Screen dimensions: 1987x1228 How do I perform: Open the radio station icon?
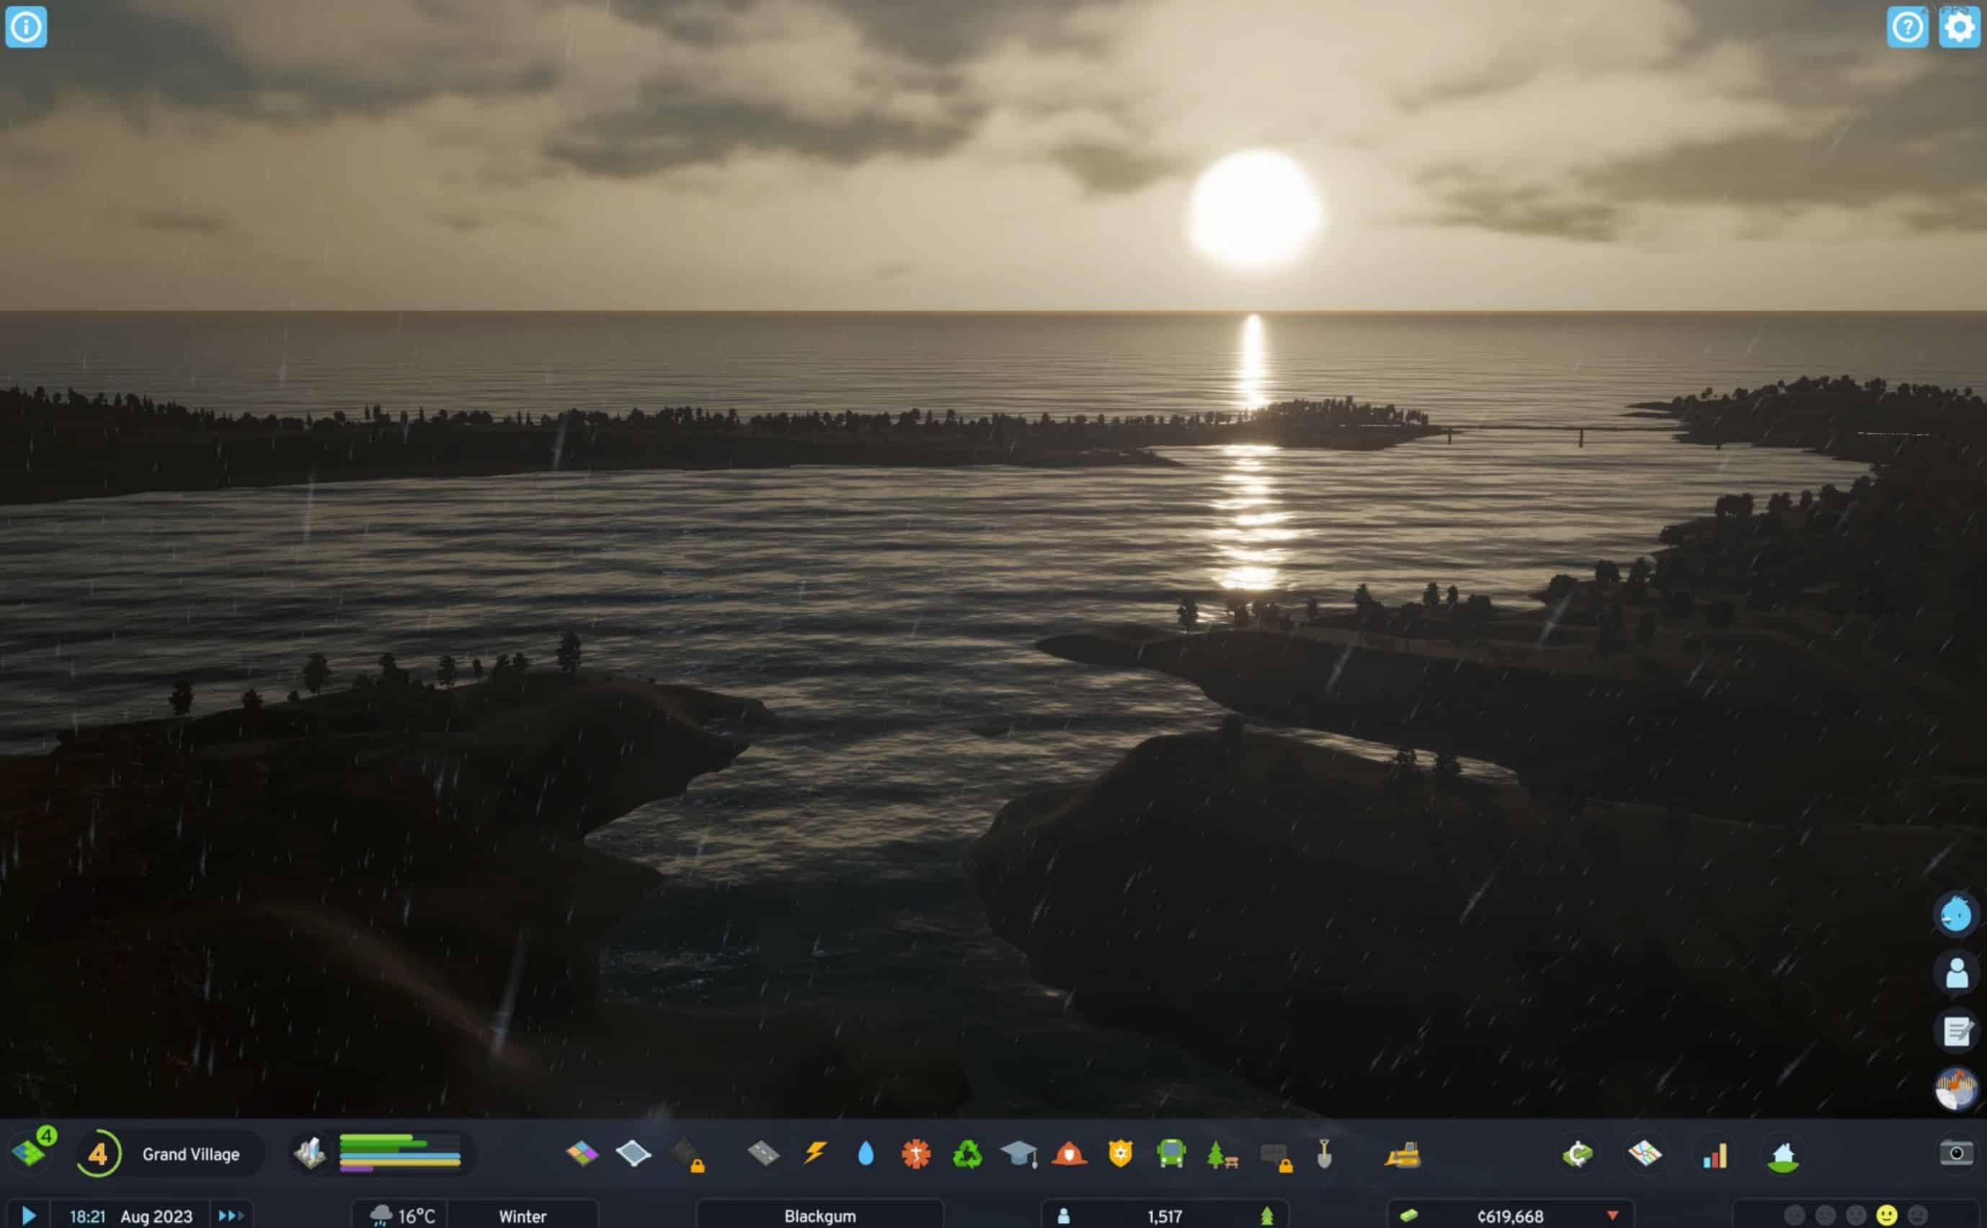tap(1956, 1089)
